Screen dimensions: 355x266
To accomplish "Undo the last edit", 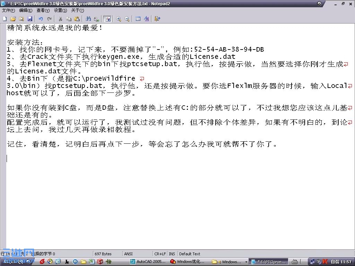I will [x=41, y=19].
